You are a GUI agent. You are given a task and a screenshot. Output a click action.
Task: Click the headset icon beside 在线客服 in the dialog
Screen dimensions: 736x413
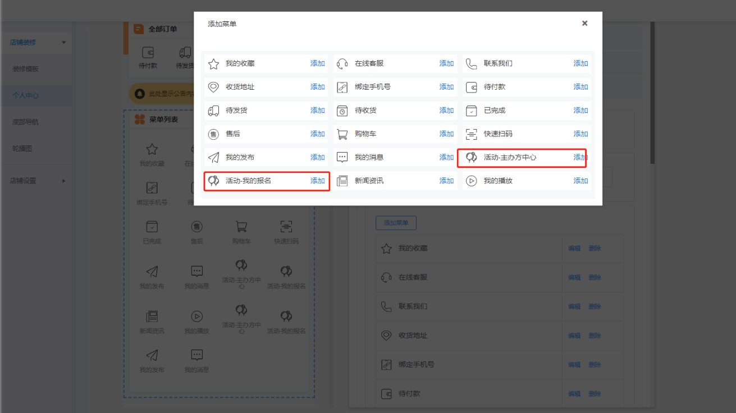[342, 64]
